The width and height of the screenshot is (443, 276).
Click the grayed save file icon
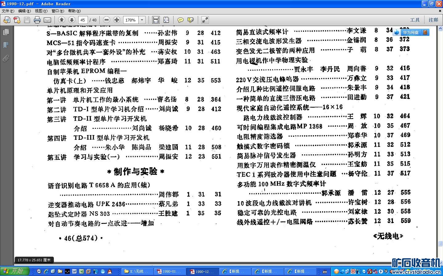click(27, 20)
